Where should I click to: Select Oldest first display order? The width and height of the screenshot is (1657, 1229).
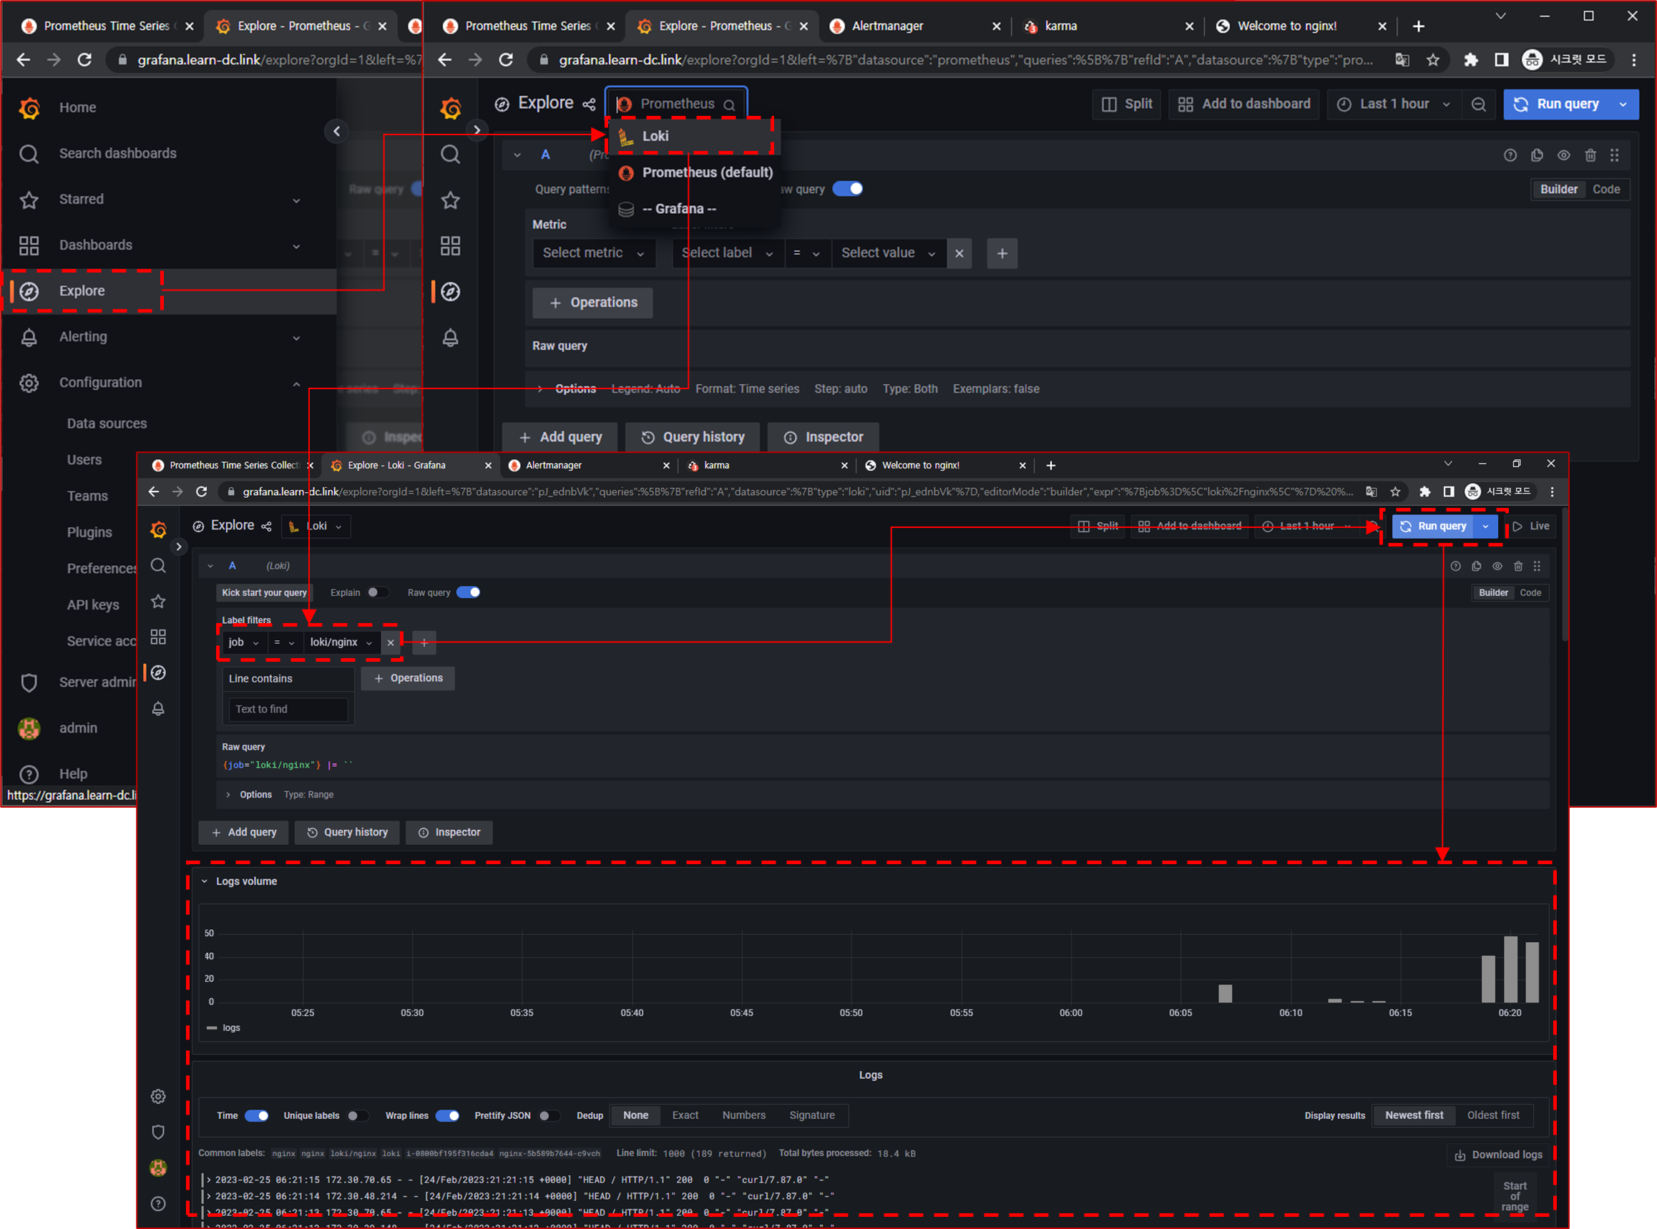coord(1492,1115)
